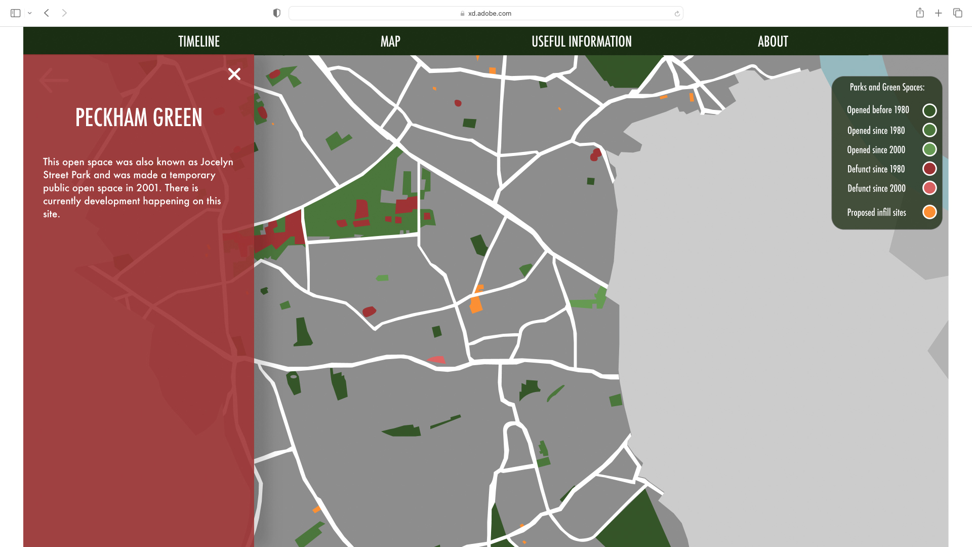Expand the sidebar options chevron
972x547 pixels.
(x=30, y=13)
